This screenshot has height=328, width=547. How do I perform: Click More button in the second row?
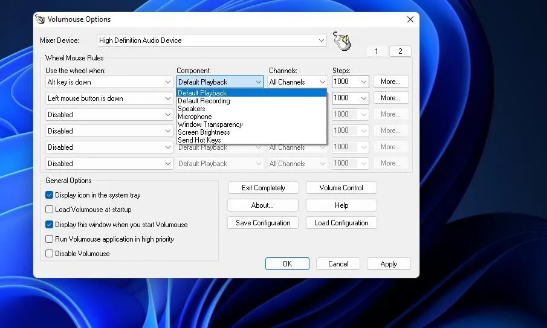[390, 98]
